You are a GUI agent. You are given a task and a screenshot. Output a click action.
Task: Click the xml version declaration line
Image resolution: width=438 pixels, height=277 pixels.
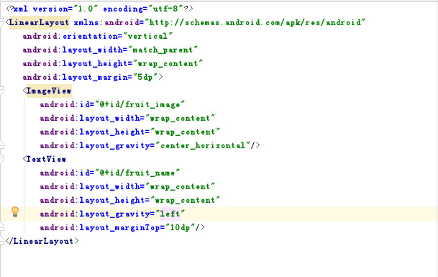click(99, 9)
